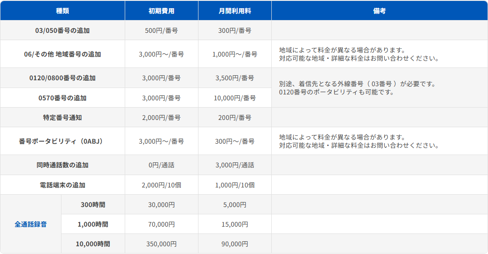The height and width of the screenshot is (254, 488).
Task: Click the 3,500円/番号 monthly fee cell
Action: pyautogui.click(x=234, y=78)
